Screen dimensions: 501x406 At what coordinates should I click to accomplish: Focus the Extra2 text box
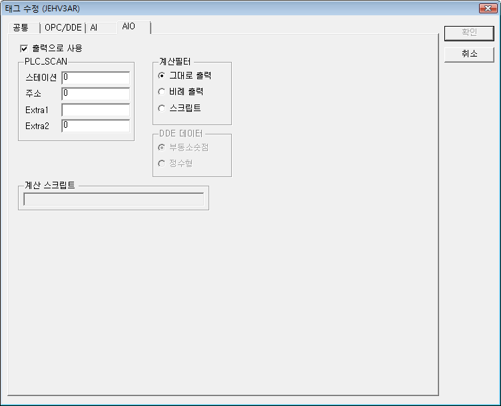(x=95, y=126)
